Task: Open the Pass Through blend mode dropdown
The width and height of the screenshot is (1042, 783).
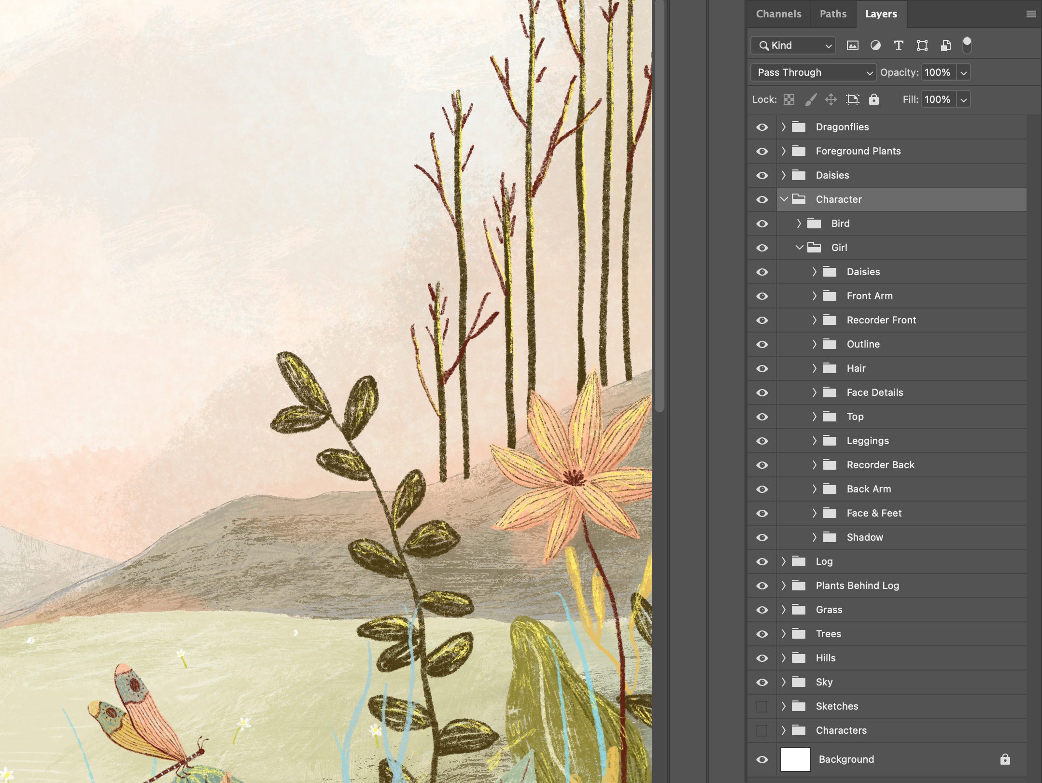Action: click(813, 72)
